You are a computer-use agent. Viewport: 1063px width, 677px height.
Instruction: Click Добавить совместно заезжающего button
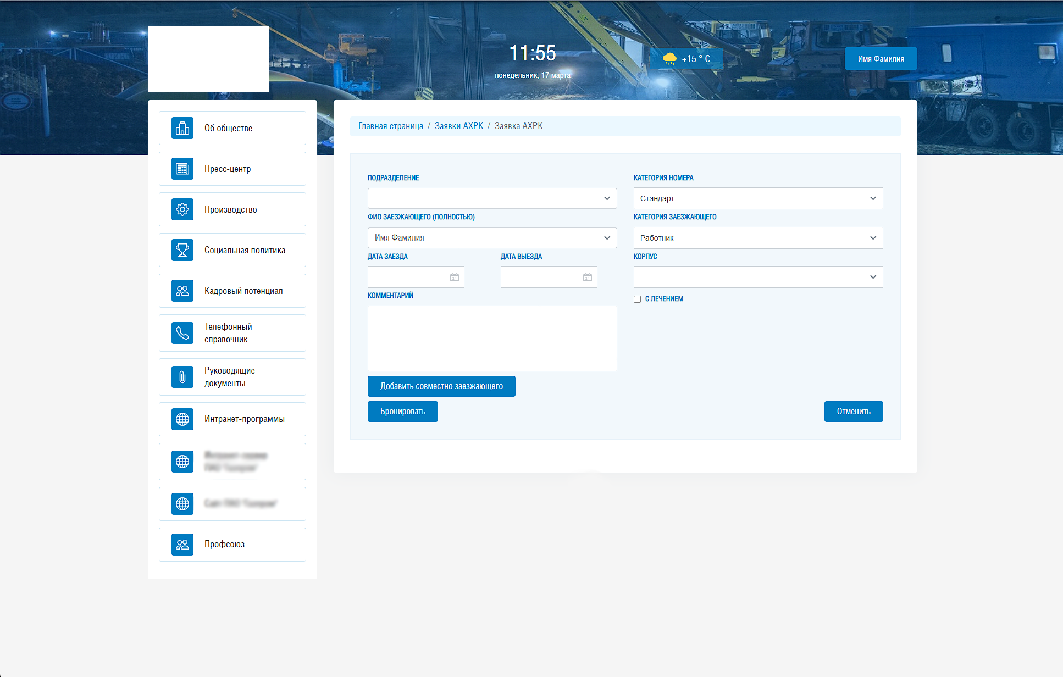[441, 386]
